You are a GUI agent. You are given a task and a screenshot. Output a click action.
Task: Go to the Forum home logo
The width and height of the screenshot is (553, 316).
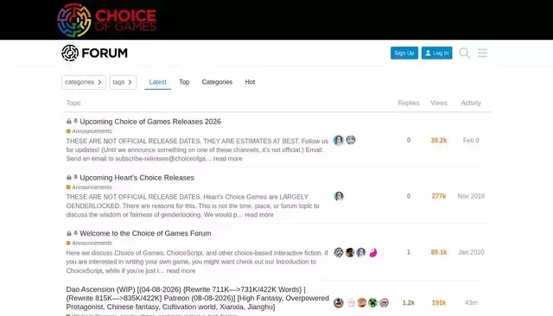click(94, 53)
